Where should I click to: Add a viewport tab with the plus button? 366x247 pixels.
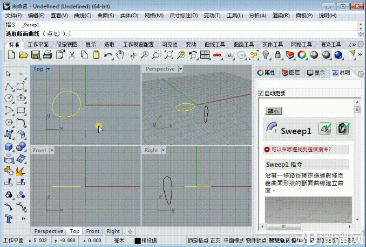[130, 231]
